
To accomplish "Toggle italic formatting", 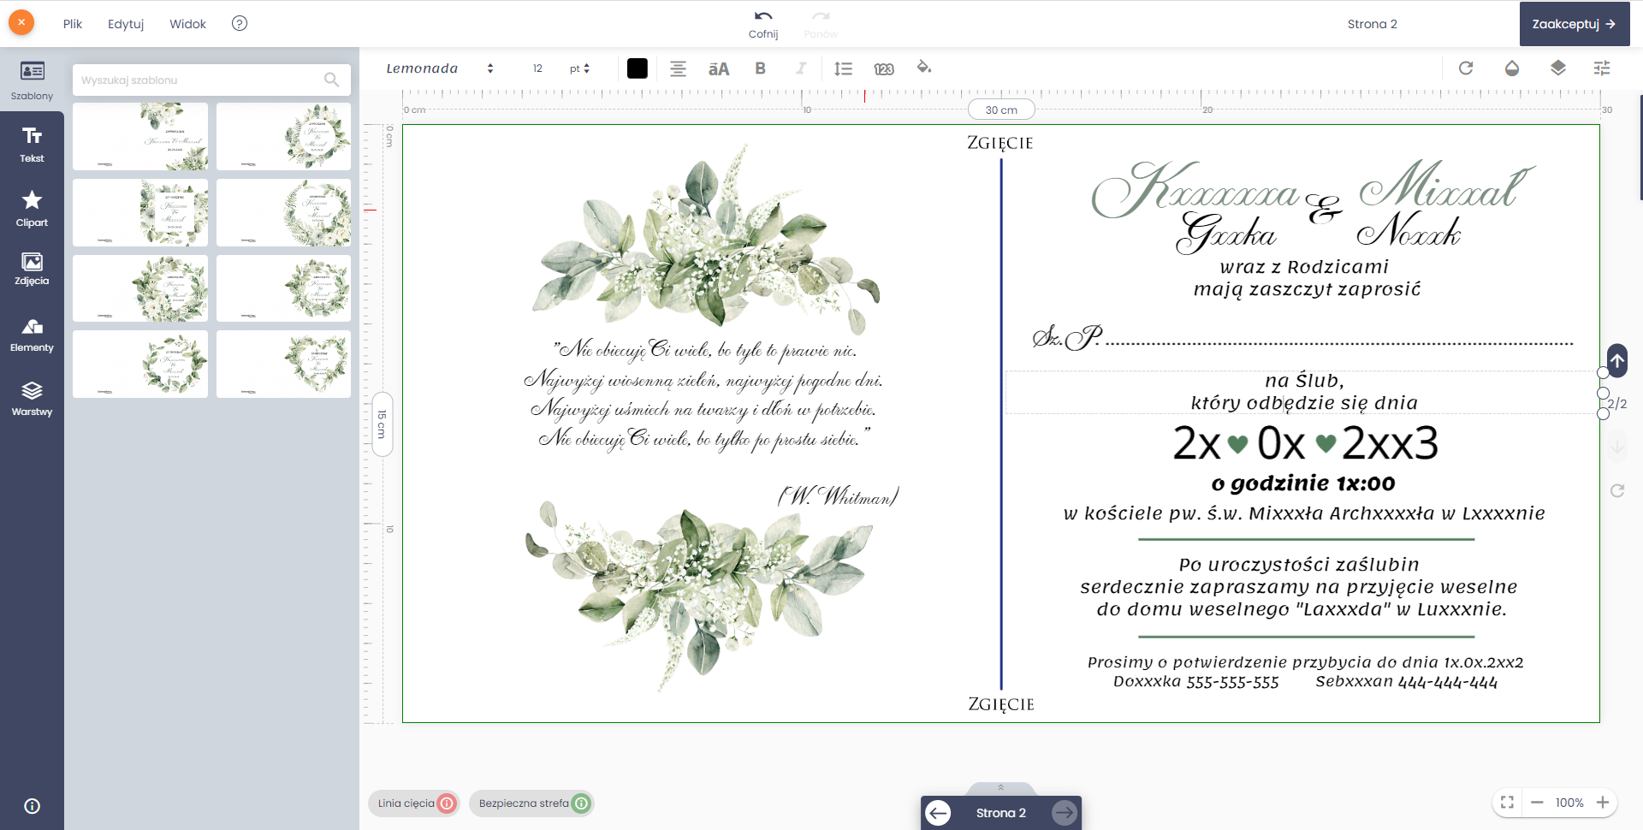I will click(801, 68).
